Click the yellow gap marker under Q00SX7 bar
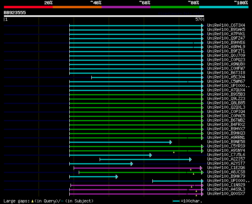 click(x=196, y=195)
